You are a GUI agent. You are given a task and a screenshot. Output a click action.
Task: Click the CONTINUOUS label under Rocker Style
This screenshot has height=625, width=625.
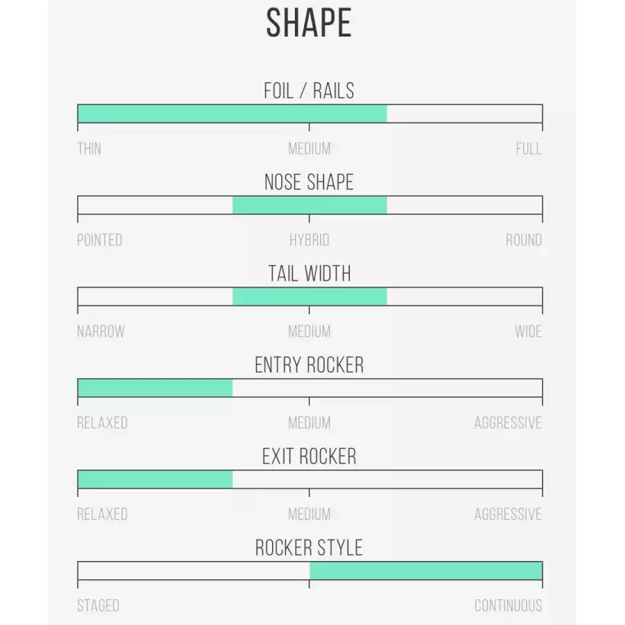(508, 606)
